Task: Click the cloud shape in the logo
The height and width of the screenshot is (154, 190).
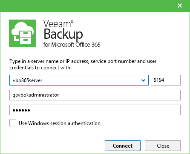Action: pyautogui.click(x=23, y=29)
